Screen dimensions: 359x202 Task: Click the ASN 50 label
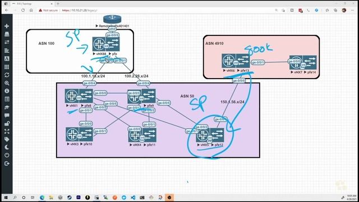point(187,96)
